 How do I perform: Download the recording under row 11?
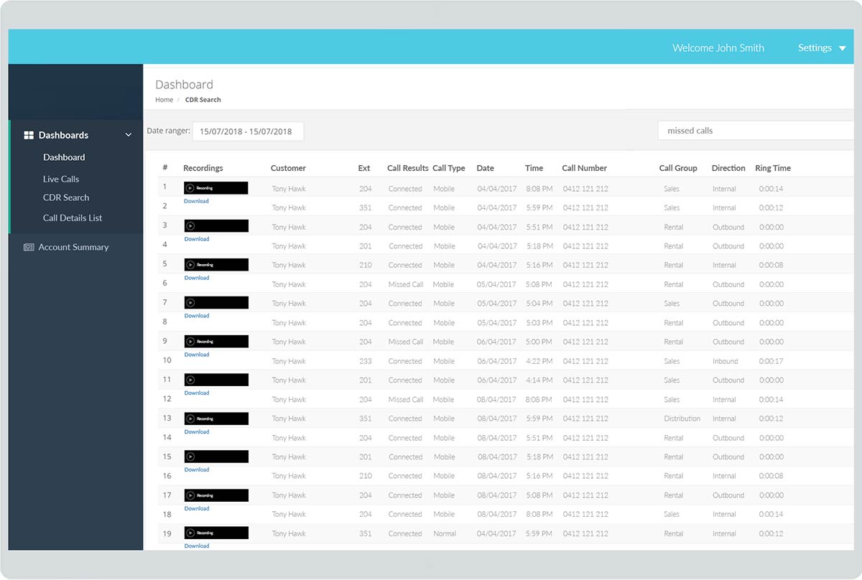(196, 393)
